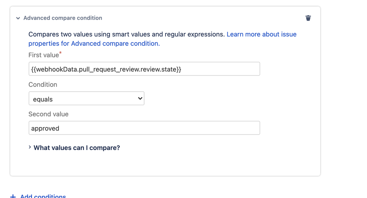
Task: Expand the 'What values can I compare?' chevron
Action: [x=30, y=147]
